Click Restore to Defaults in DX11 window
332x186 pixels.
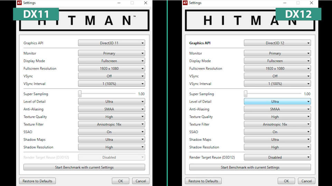[37, 181]
